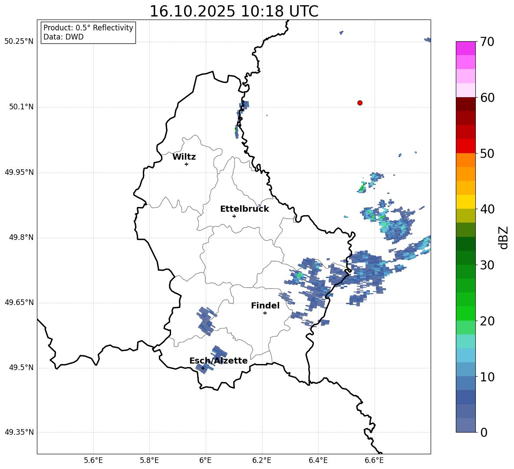Viewport: 514px width, 469px height.
Task: Click the Data: DWD text
Action: pos(63,37)
